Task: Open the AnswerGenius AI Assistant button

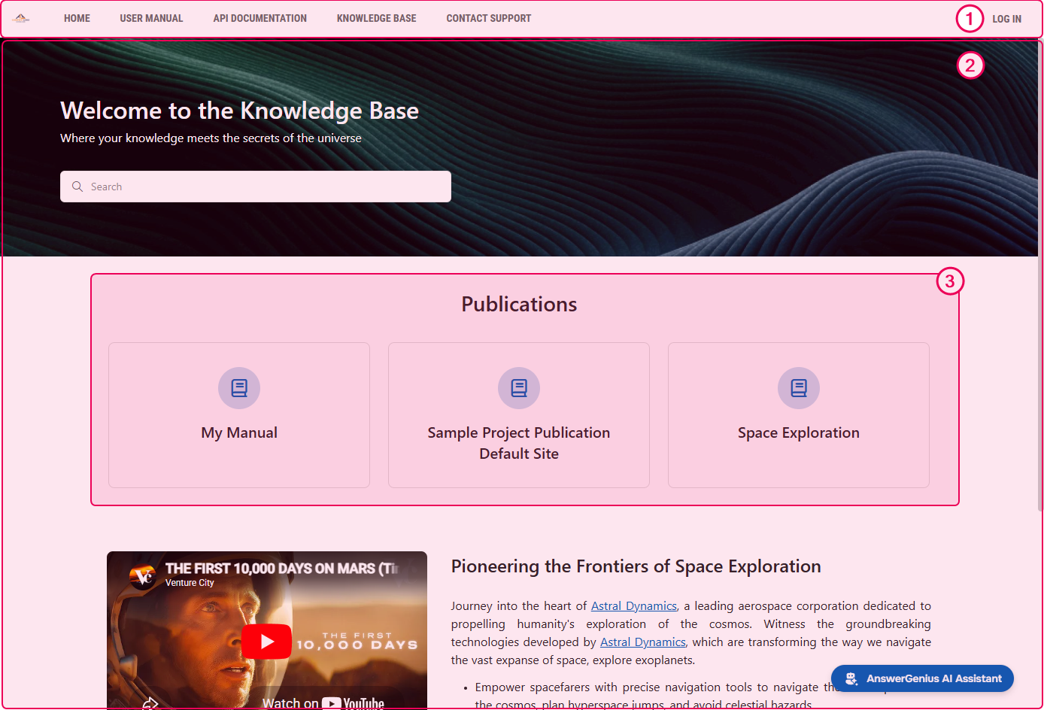Action: (922, 678)
